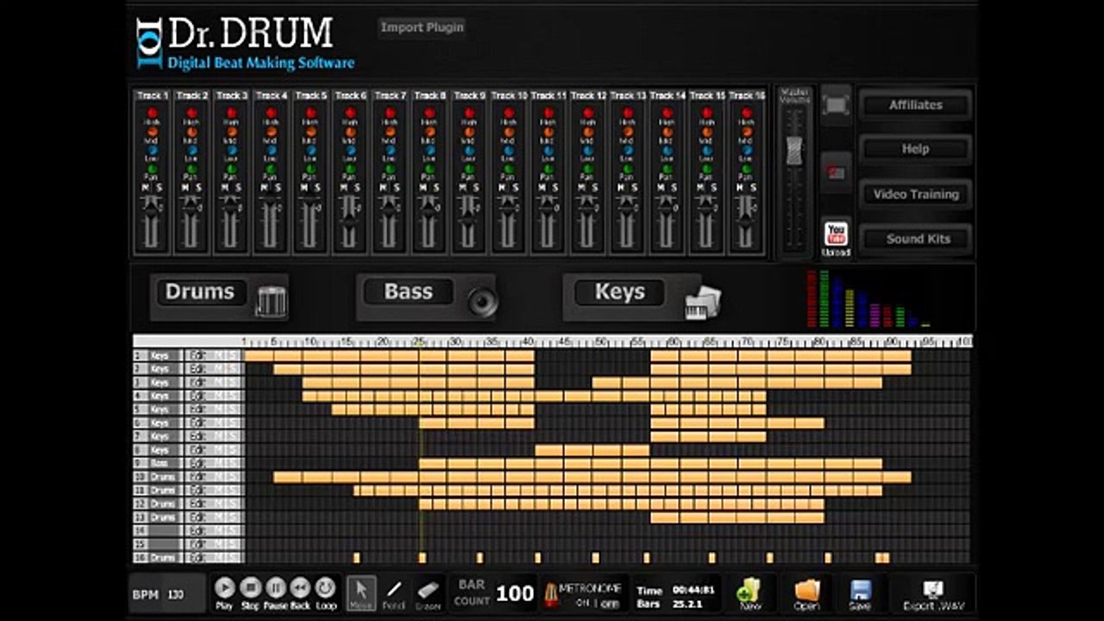Click the metronome icon
The width and height of the screenshot is (1104, 621).
[549, 593]
